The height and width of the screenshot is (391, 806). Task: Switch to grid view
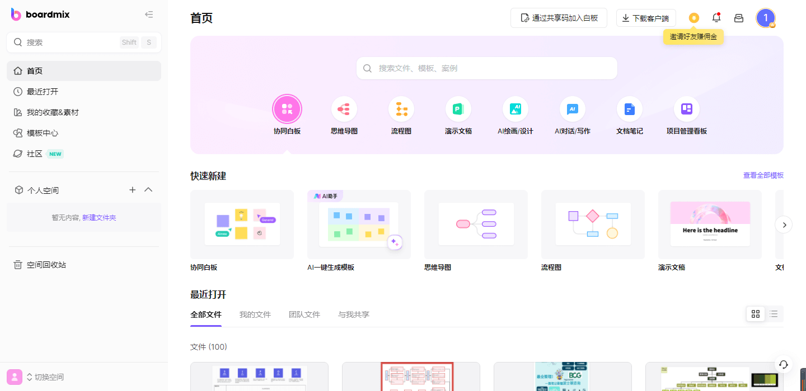tap(756, 314)
